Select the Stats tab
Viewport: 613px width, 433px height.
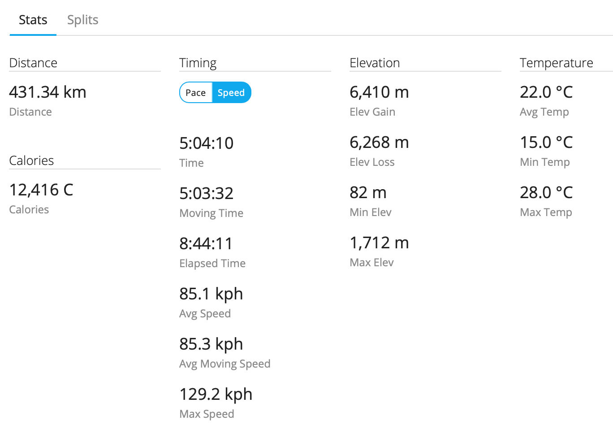(x=32, y=20)
